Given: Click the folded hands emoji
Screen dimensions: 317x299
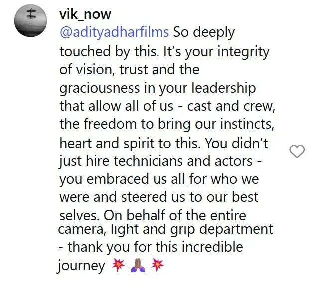Looking at the screenshot, I should pyautogui.click(x=138, y=265).
